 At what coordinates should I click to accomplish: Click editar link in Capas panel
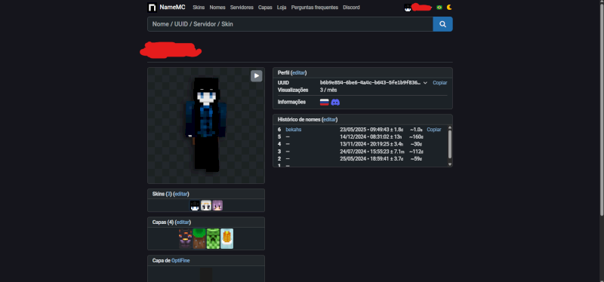click(x=183, y=222)
